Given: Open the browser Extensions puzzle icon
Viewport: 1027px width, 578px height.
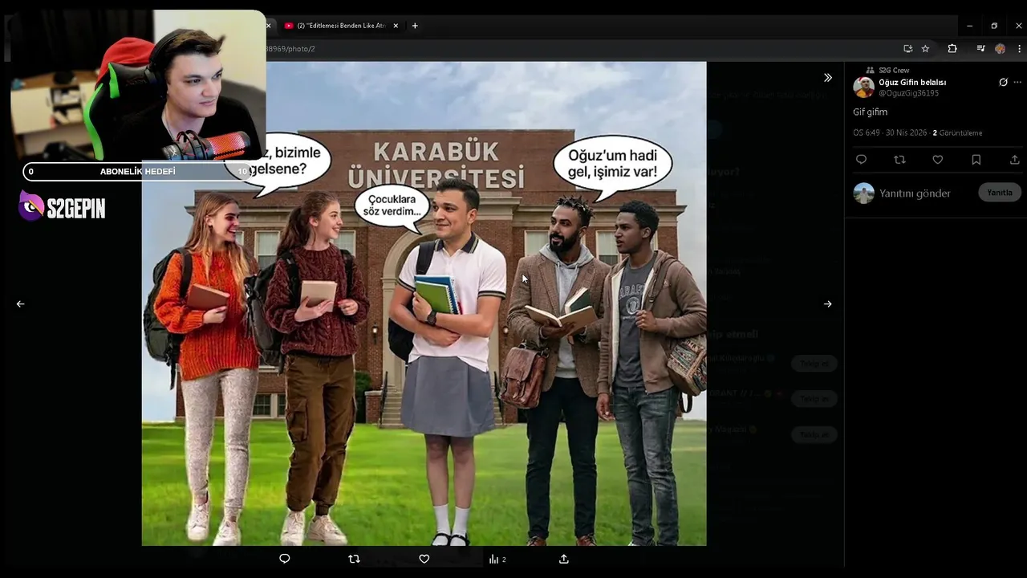Looking at the screenshot, I should pyautogui.click(x=952, y=48).
